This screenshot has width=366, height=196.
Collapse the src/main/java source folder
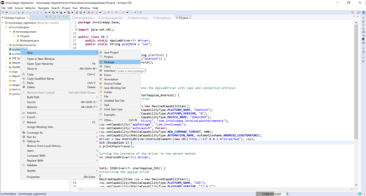(6, 27)
